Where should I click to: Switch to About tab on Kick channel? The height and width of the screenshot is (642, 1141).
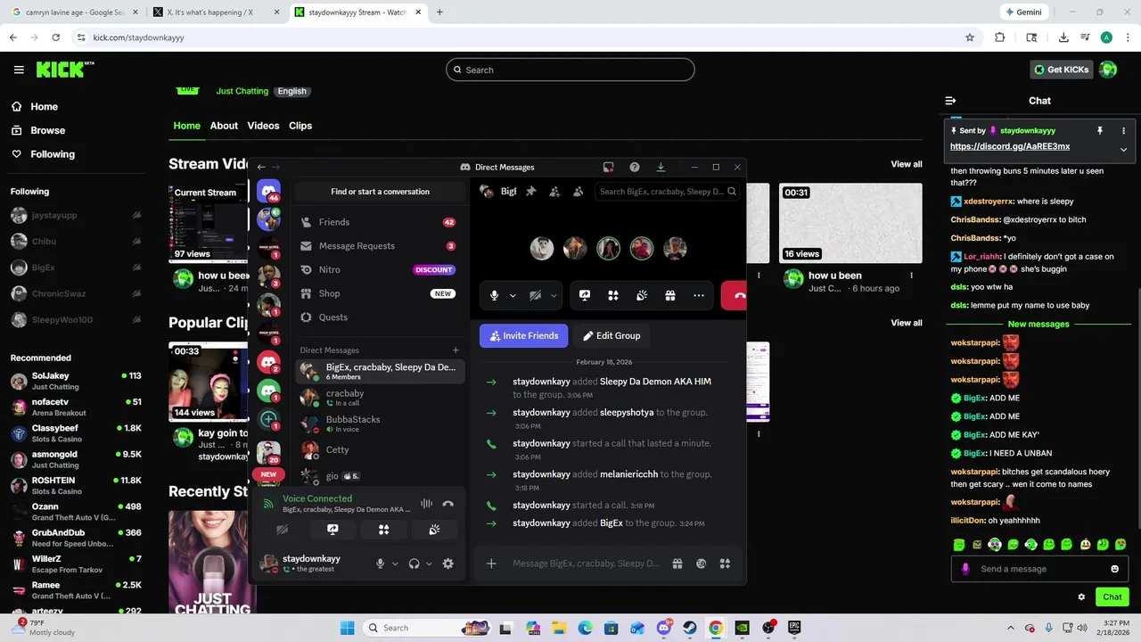[x=224, y=126]
